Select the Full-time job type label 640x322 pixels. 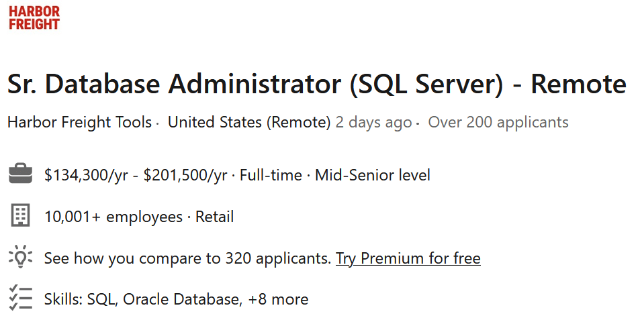pos(271,176)
